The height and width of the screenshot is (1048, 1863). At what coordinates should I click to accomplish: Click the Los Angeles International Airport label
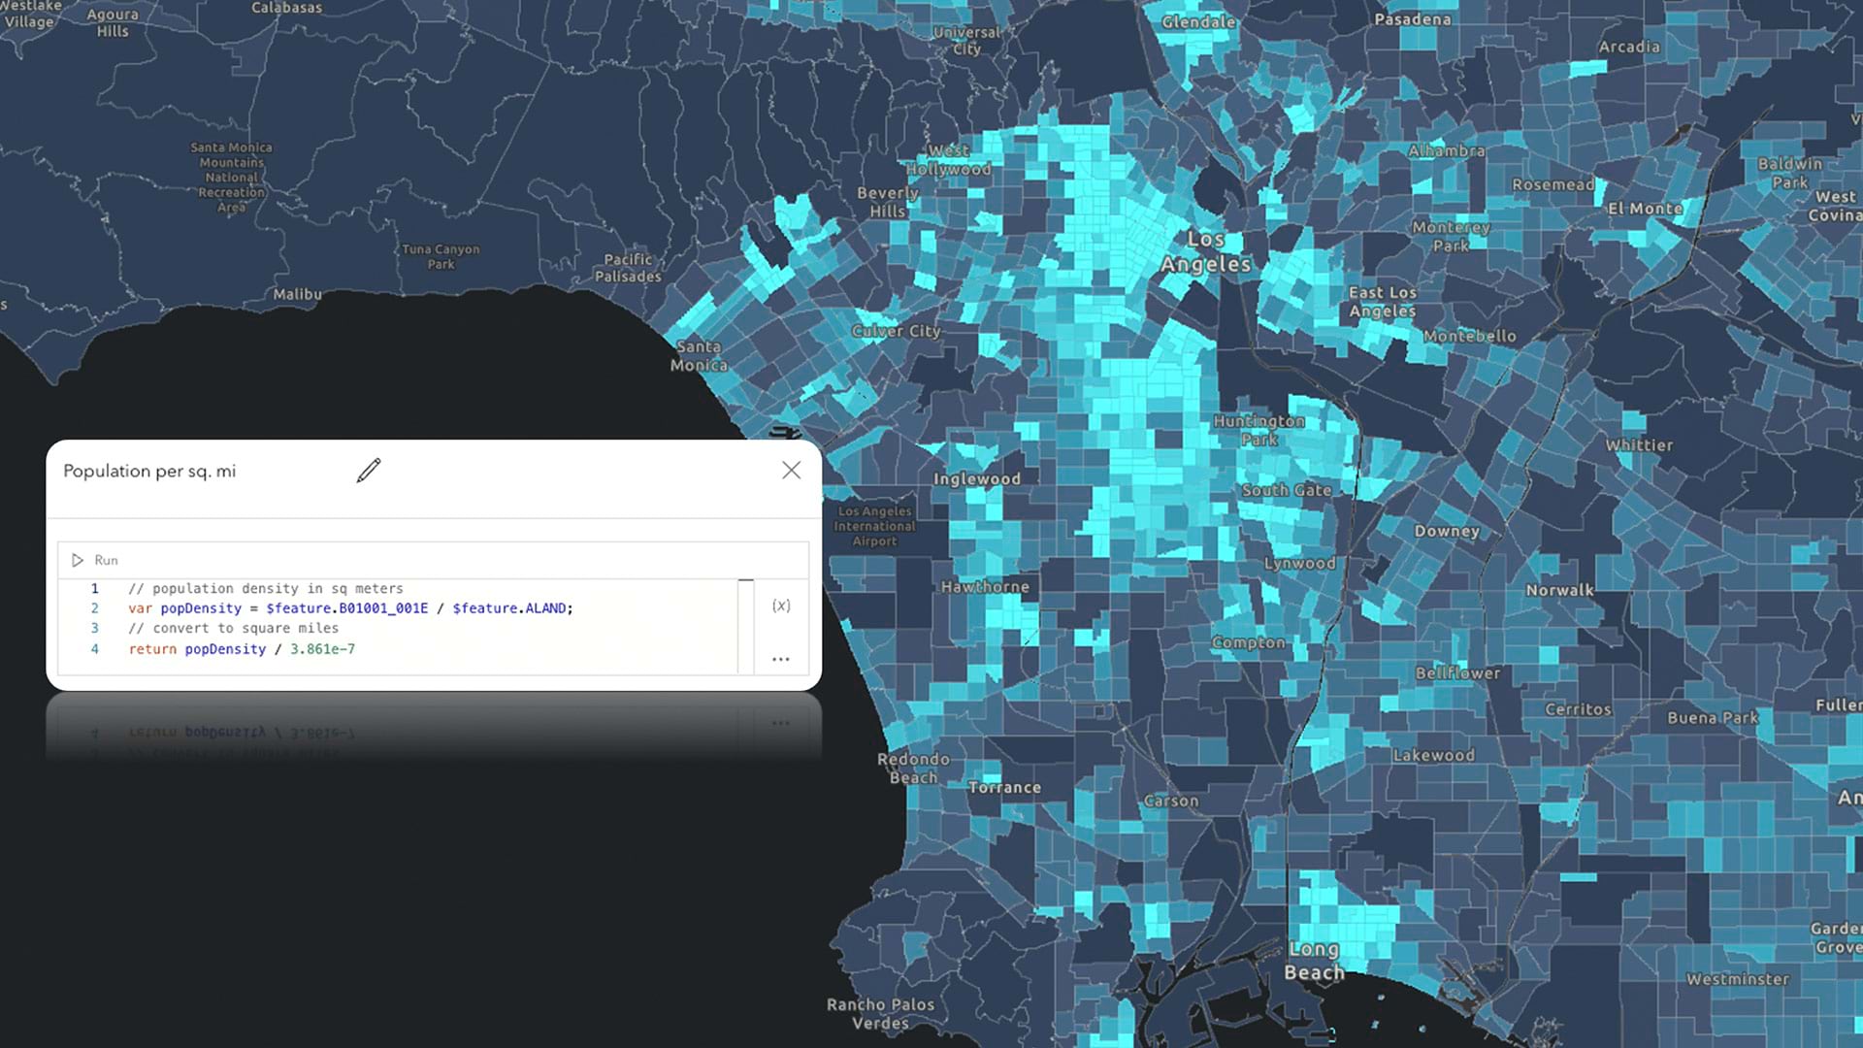click(x=874, y=526)
